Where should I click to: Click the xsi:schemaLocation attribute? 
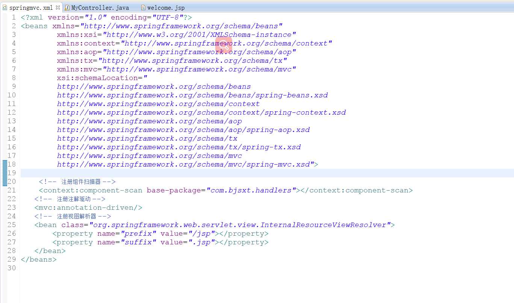(x=97, y=78)
